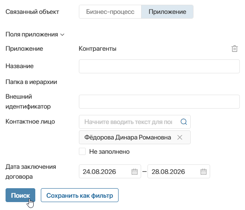Click the Папка в иерархии label

point(31,82)
